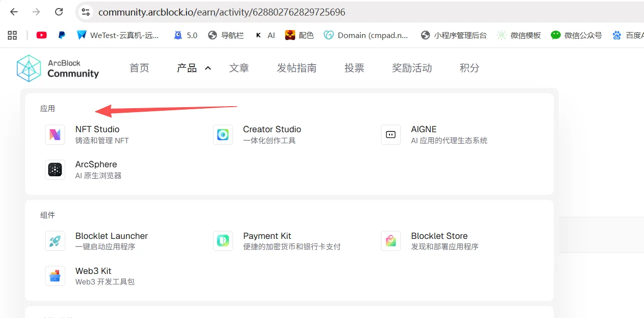The image size is (644, 318).
Task: Click the 一体化创作工具 description
Action: click(x=270, y=141)
